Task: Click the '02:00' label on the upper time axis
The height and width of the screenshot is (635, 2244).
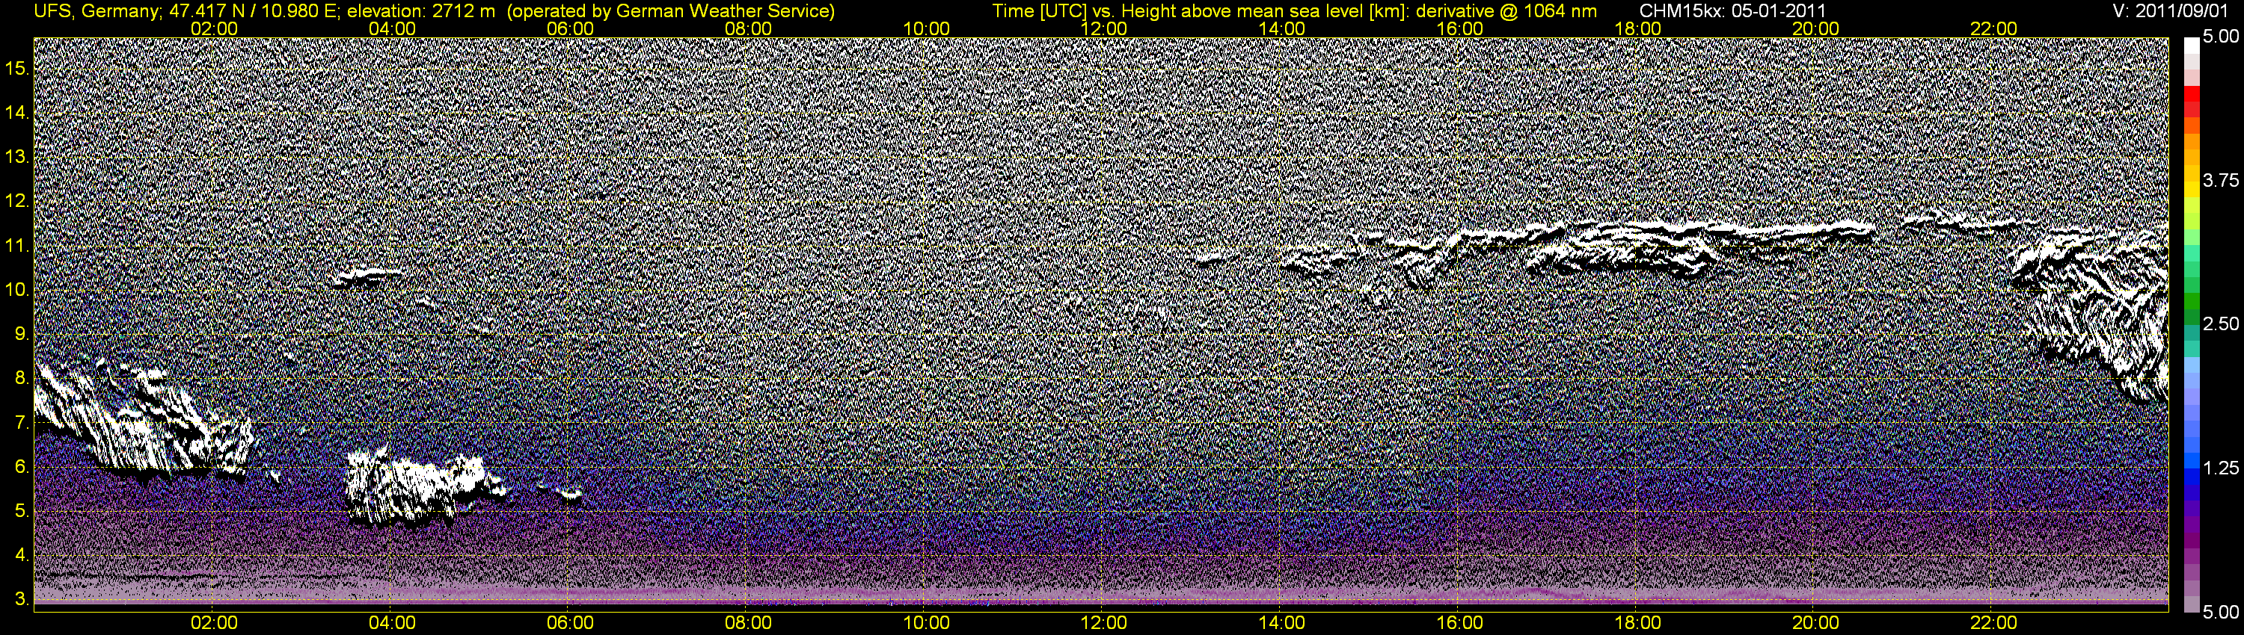Action: (214, 28)
